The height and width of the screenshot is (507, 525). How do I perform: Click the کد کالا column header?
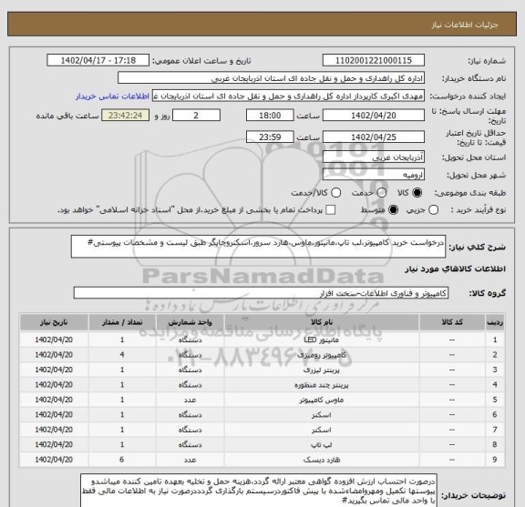click(452, 322)
